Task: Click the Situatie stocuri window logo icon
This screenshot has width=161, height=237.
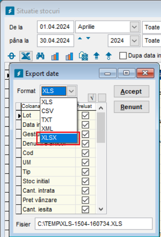Action: pyautogui.click(x=10, y=11)
